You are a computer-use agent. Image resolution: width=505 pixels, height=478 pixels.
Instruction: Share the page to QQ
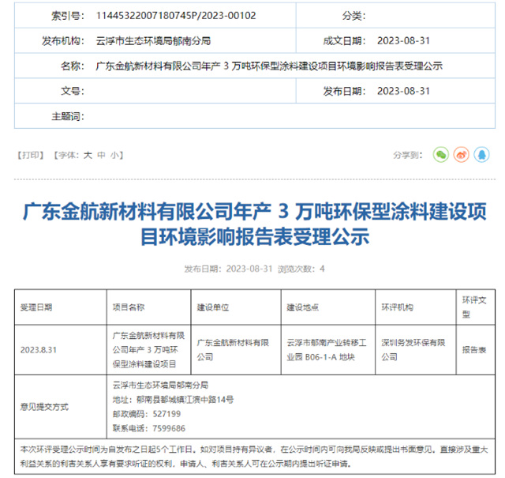coord(482,155)
